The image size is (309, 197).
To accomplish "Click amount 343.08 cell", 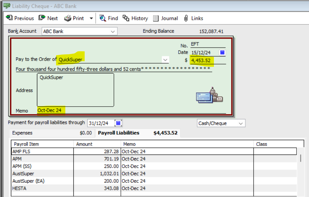I will (x=97, y=188).
